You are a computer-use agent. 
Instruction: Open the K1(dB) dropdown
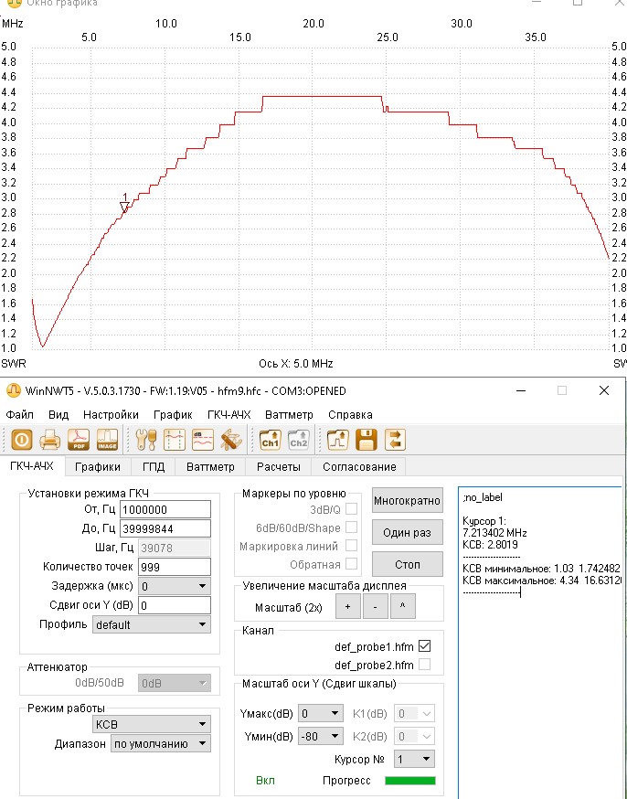coord(414,713)
